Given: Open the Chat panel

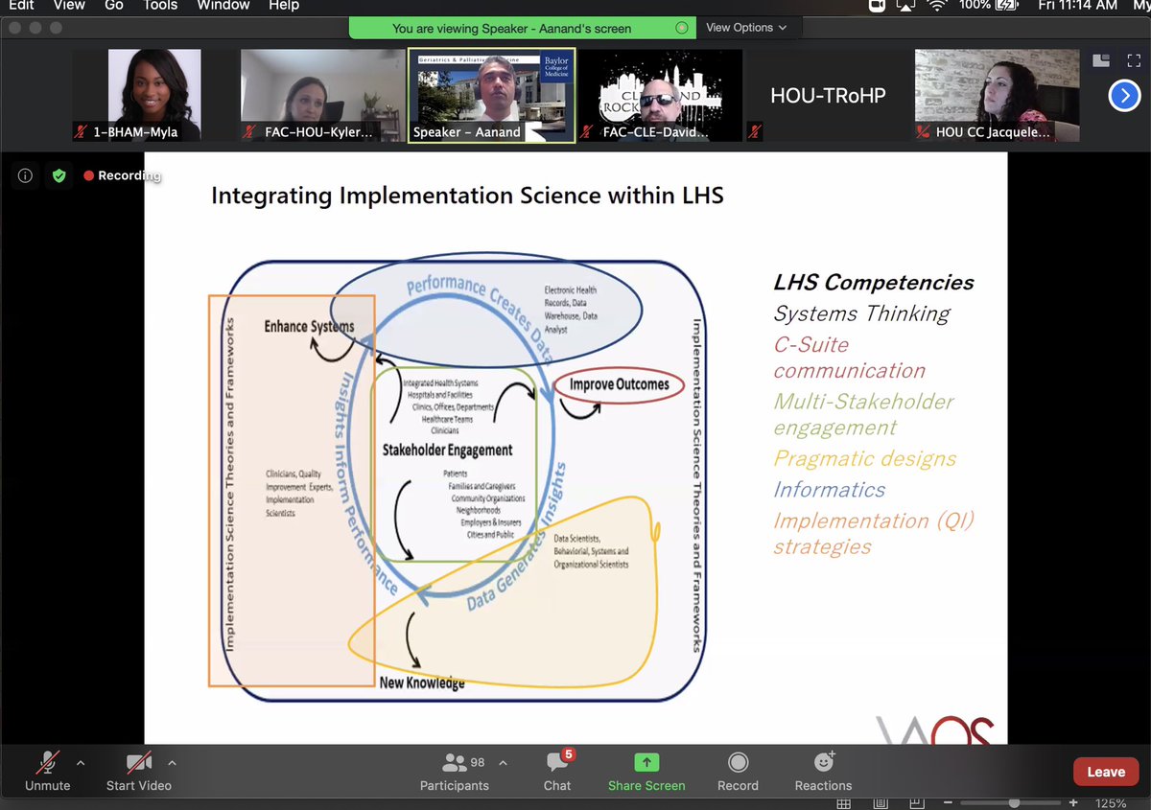Looking at the screenshot, I should (557, 772).
